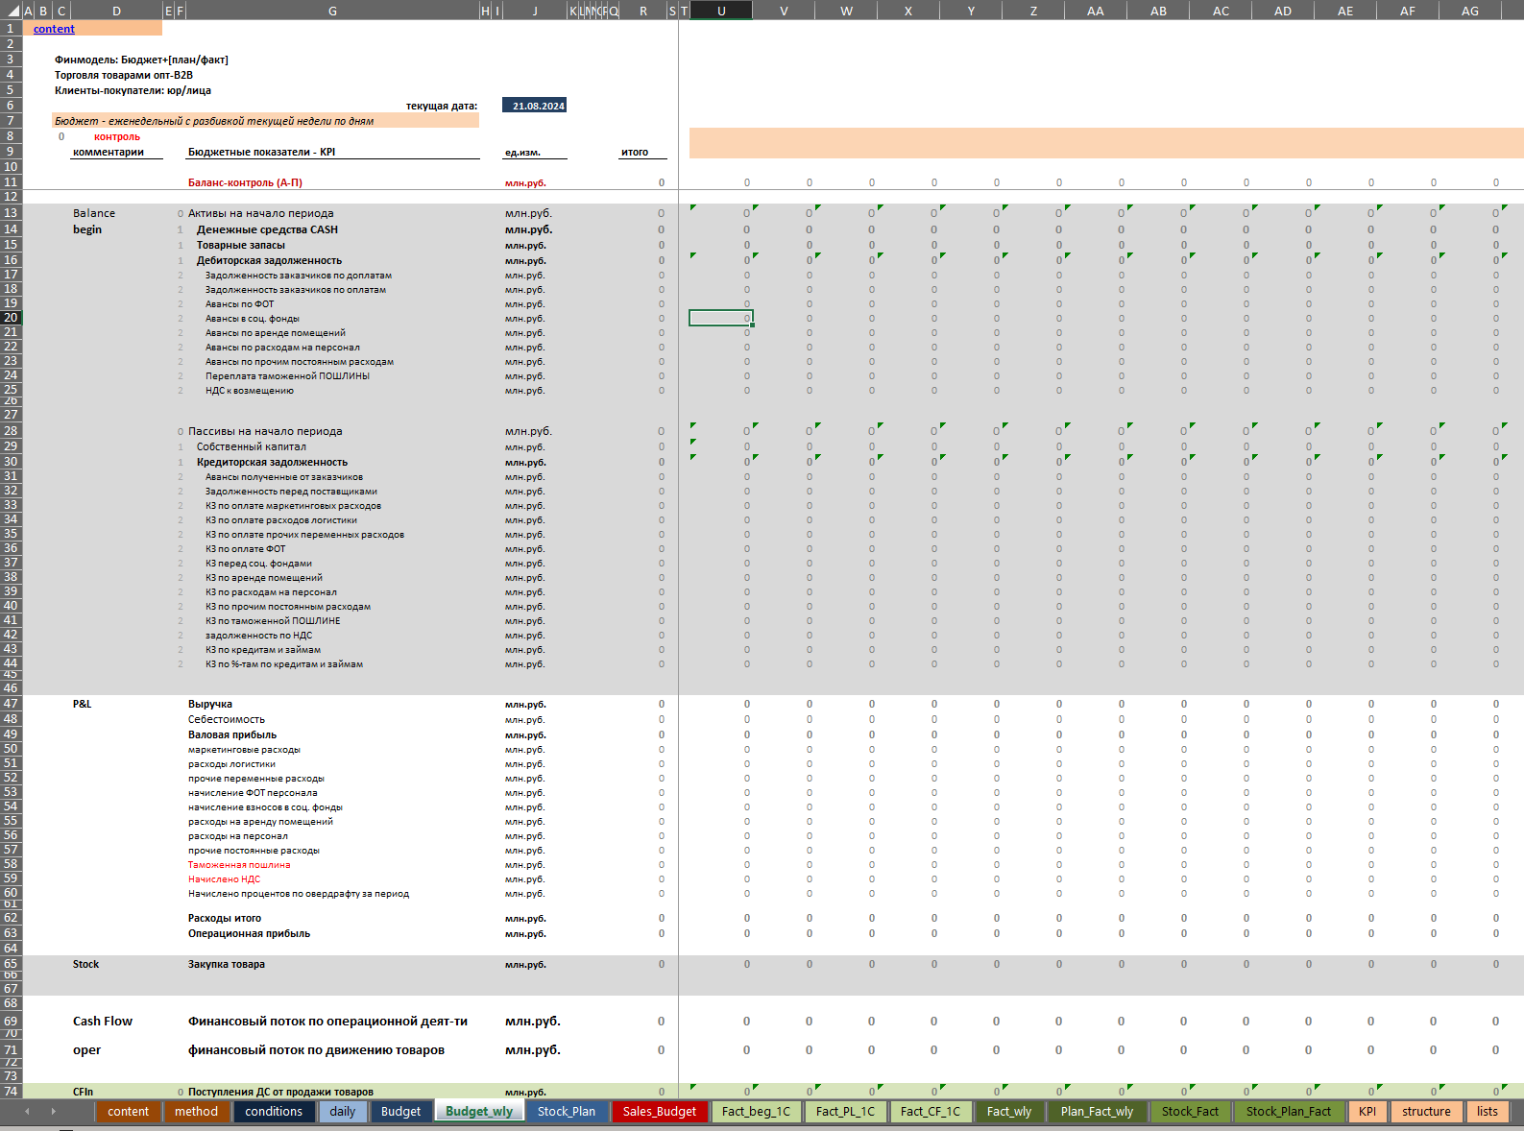
Task: Select the Денежные средства CASH label cell
Action: (267, 229)
